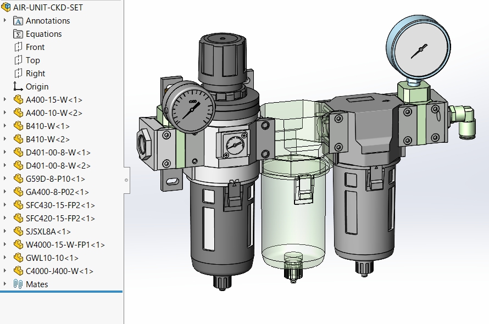Image resolution: width=489 pixels, height=324 pixels.
Task: Click the Annotations folder icon
Action: [x=19, y=20]
